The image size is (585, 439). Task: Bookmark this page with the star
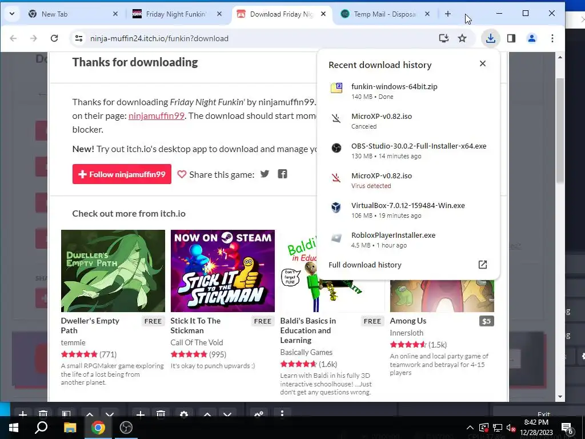[462, 38]
